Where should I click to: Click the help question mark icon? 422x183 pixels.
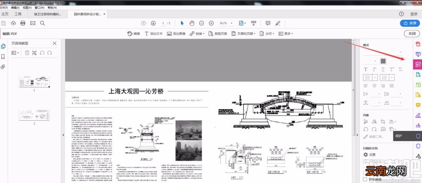[401, 14]
